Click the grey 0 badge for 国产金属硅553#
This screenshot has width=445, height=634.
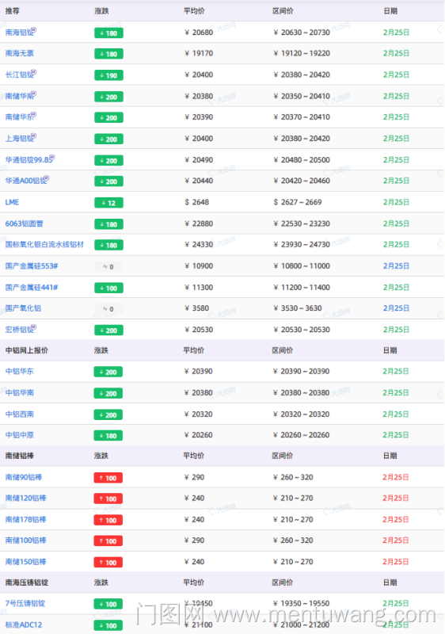coord(108,267)
